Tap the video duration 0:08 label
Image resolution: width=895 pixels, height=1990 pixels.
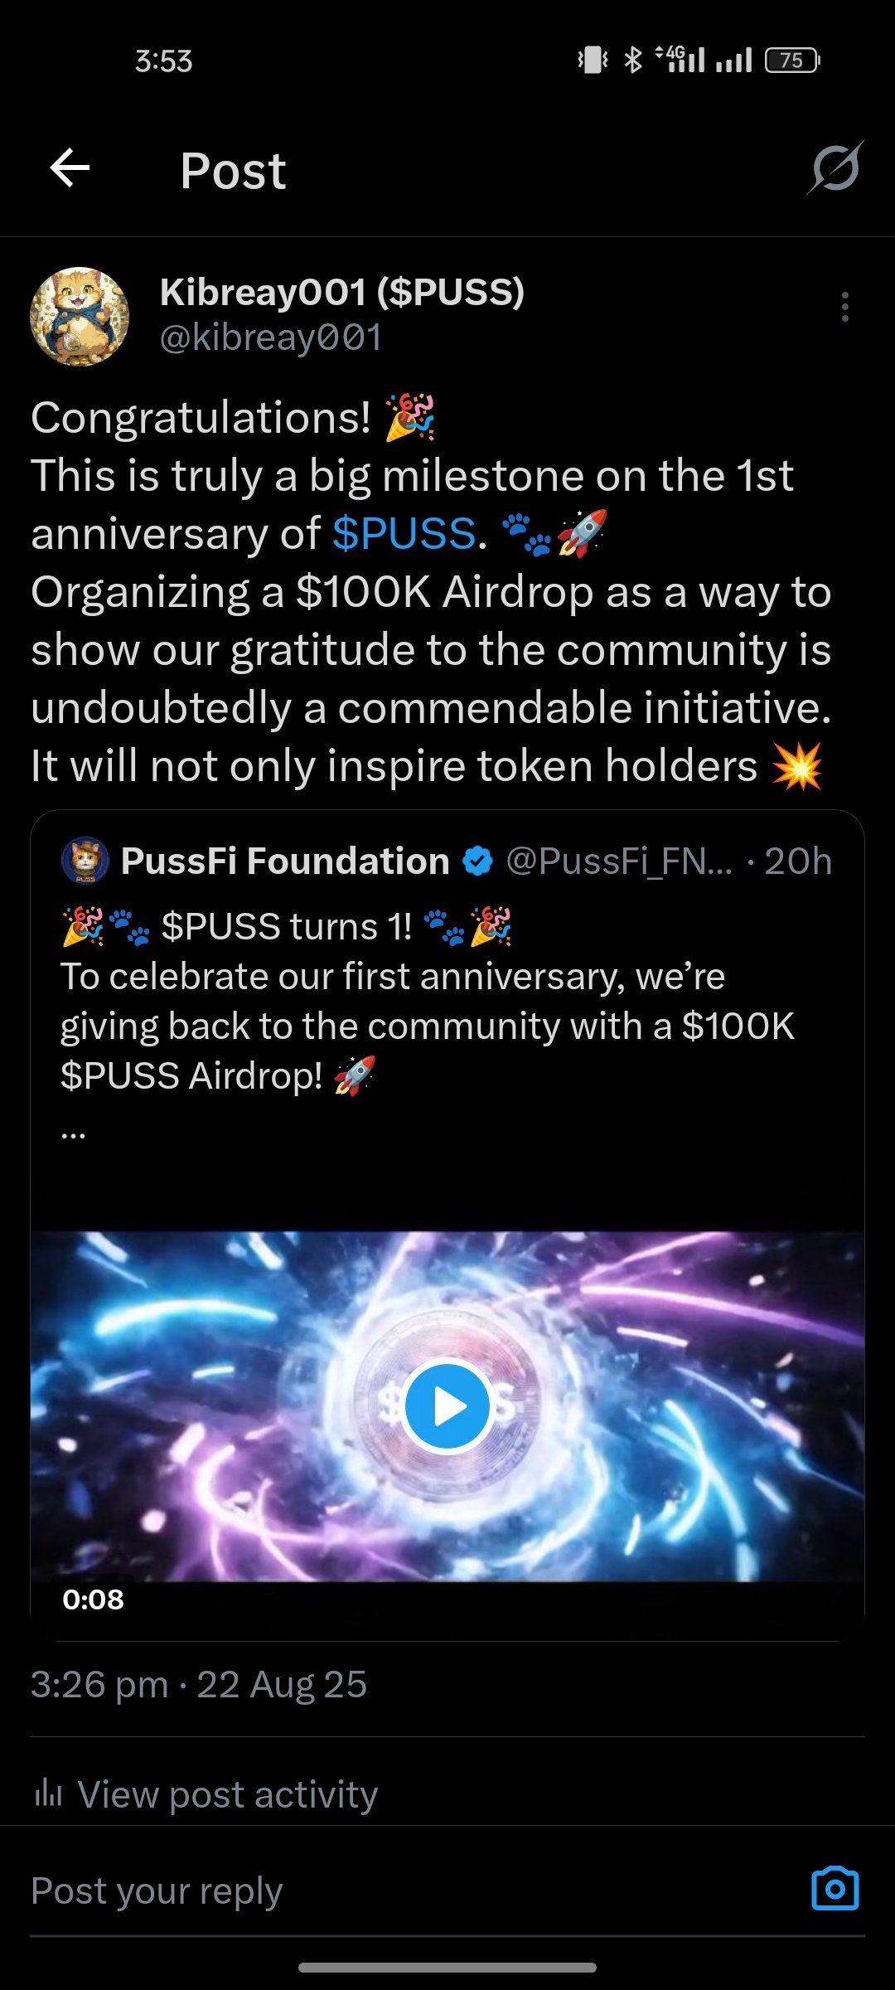click(93, 1599)
